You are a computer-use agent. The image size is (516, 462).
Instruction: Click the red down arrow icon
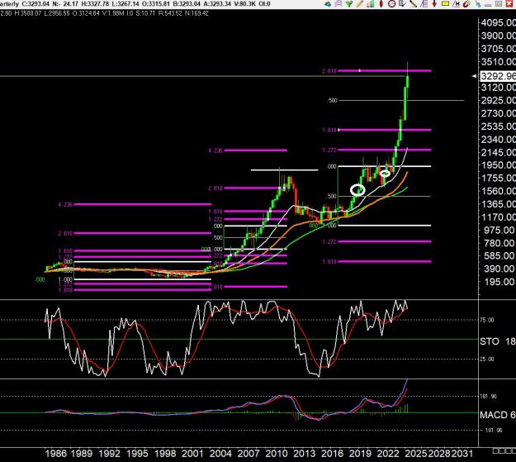coord(434,3)
